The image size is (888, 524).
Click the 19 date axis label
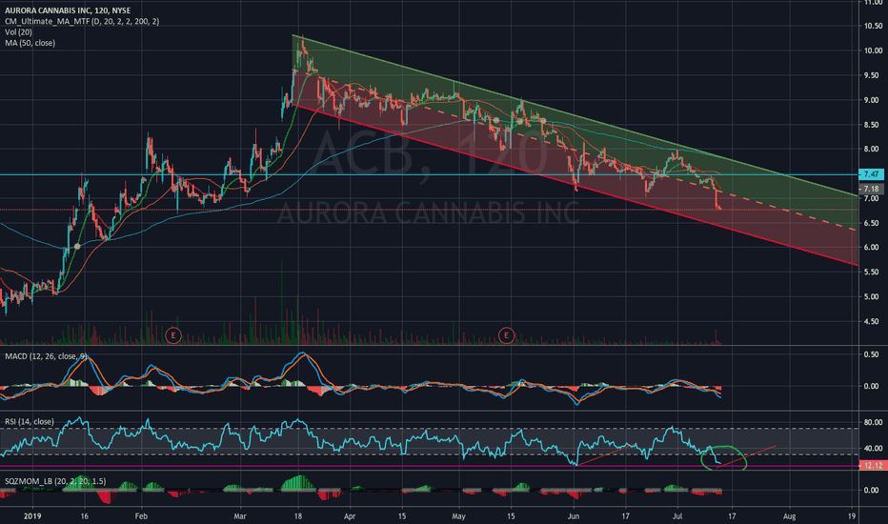click(852, 516)
